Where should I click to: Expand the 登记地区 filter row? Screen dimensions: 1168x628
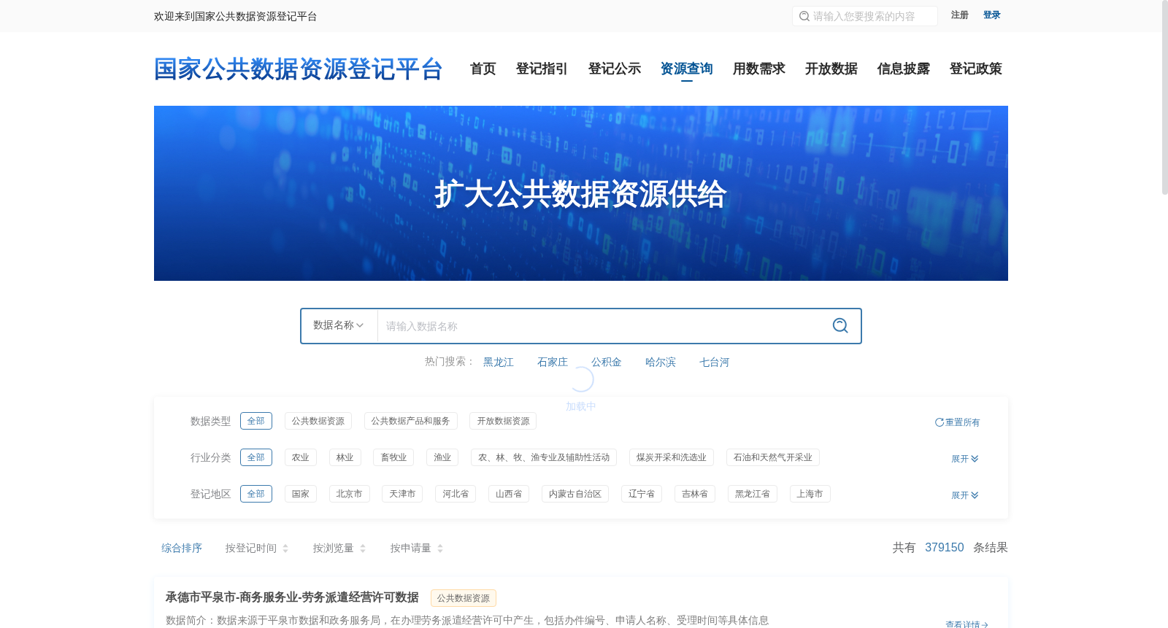point(965,495)
